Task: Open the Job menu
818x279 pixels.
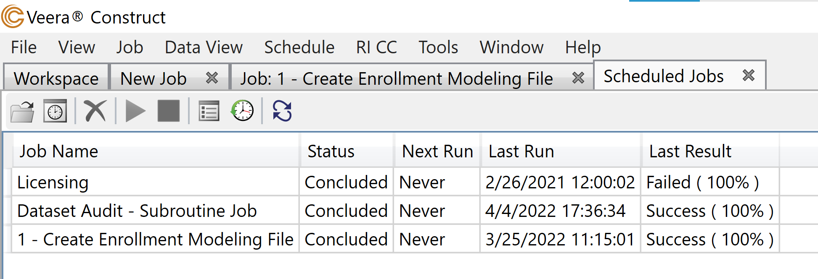Action: tap(130, 47)
